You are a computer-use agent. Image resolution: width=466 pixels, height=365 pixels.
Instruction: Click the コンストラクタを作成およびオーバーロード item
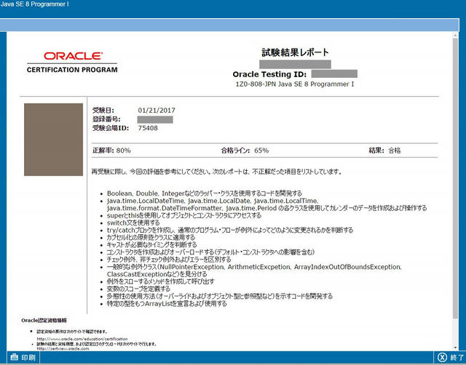coord(210,252)
